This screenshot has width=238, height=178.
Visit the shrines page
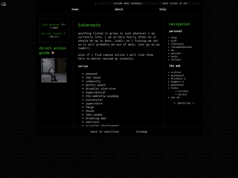(176, 60)
